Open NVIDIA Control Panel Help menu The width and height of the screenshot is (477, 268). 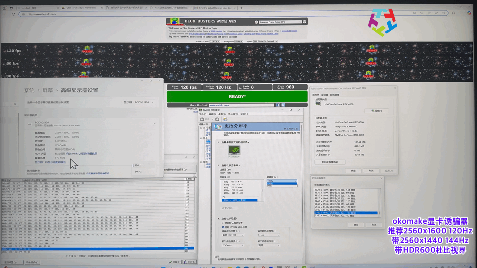coord(244,114)
